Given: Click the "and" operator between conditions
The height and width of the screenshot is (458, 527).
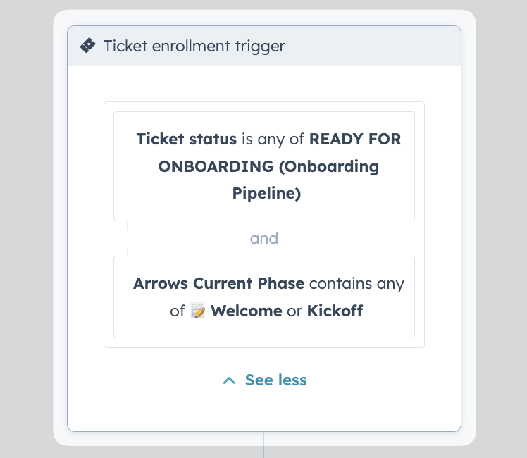Looking at the screenshot, I should click(264, 239).
